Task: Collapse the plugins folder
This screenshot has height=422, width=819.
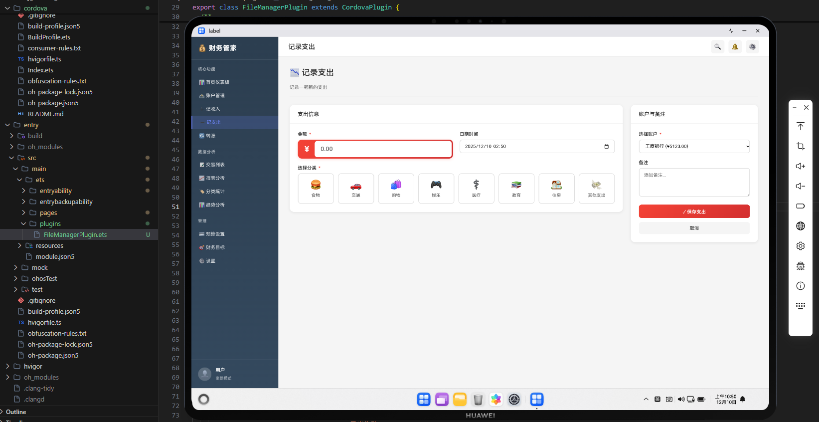Action: pos(23,223)
